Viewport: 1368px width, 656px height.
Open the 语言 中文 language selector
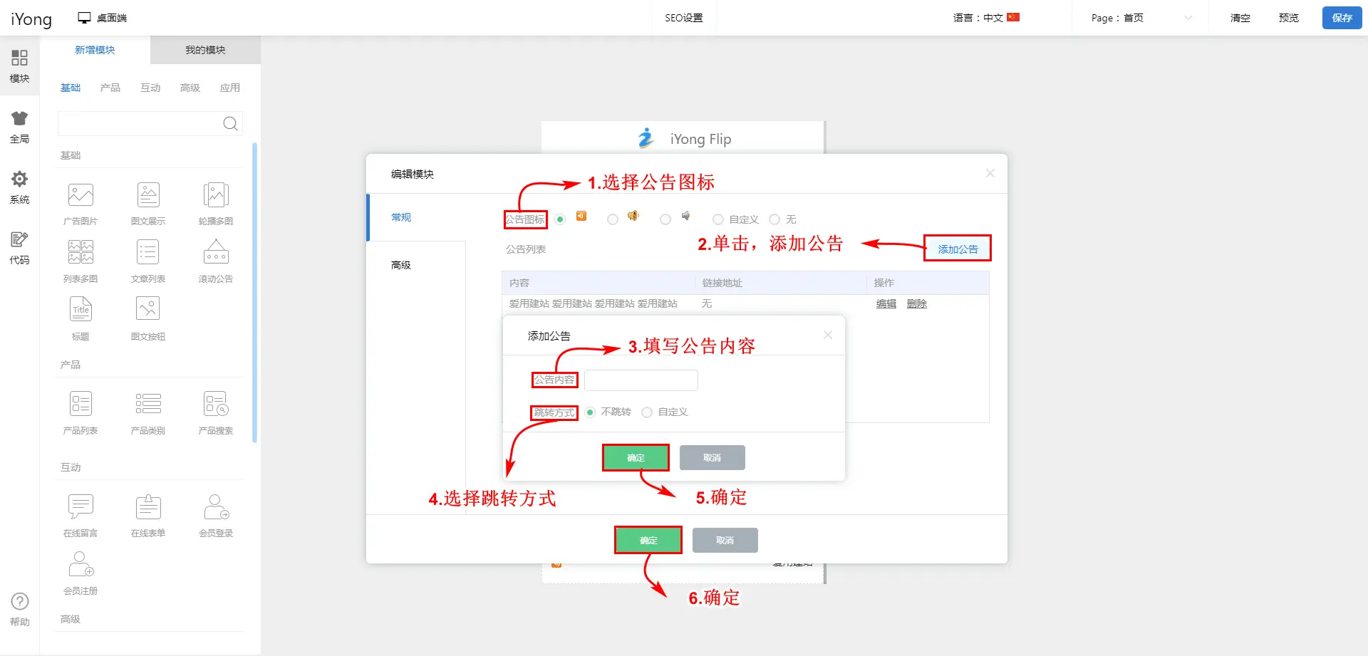986,18
